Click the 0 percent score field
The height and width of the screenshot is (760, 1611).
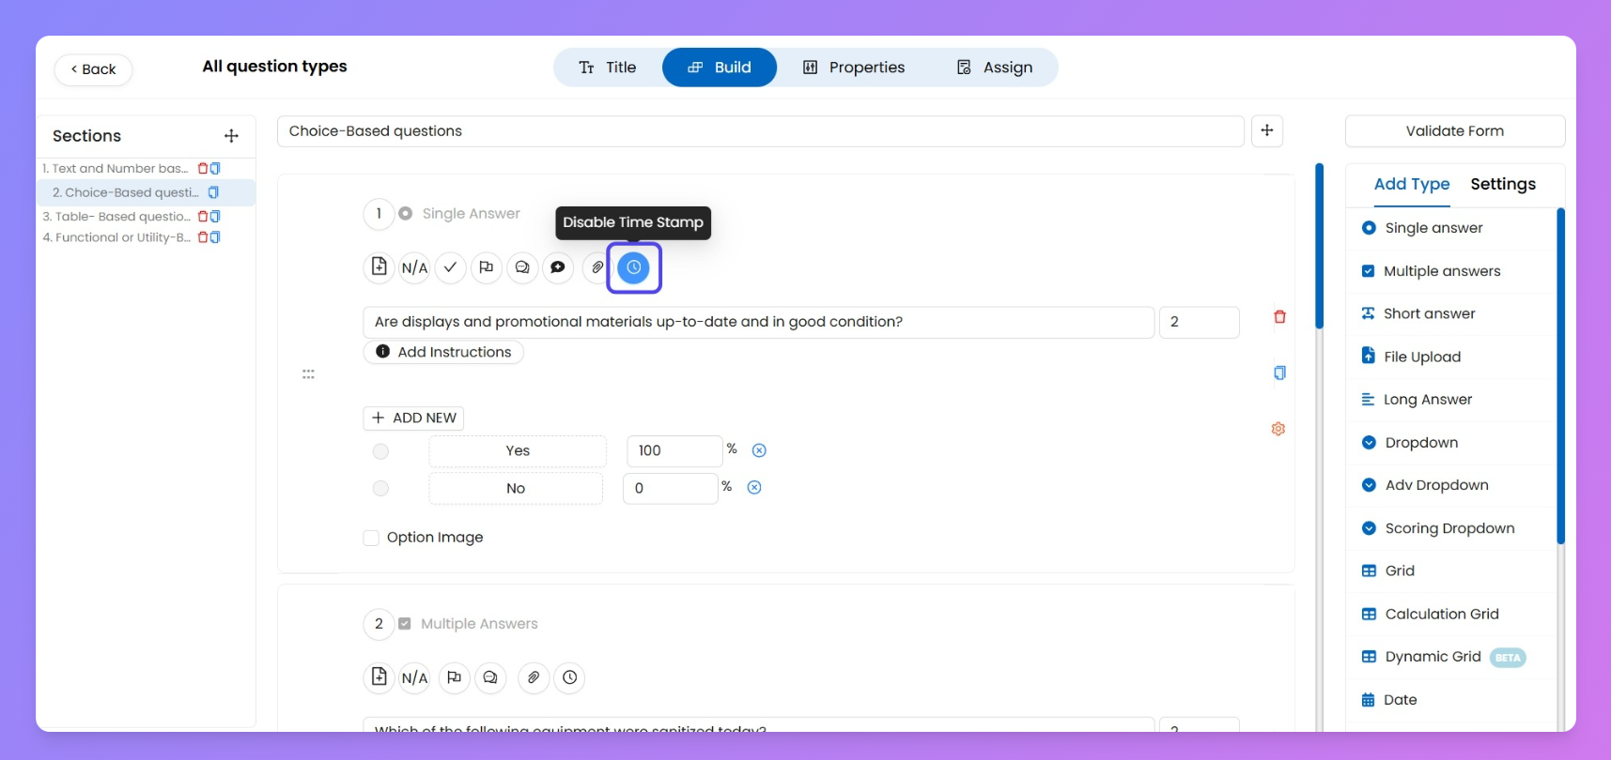coord(671,489)
